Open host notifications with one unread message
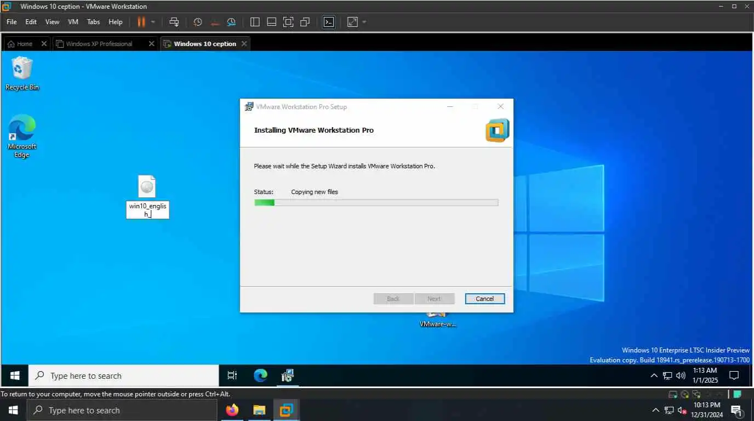 [x=737, y=410]
